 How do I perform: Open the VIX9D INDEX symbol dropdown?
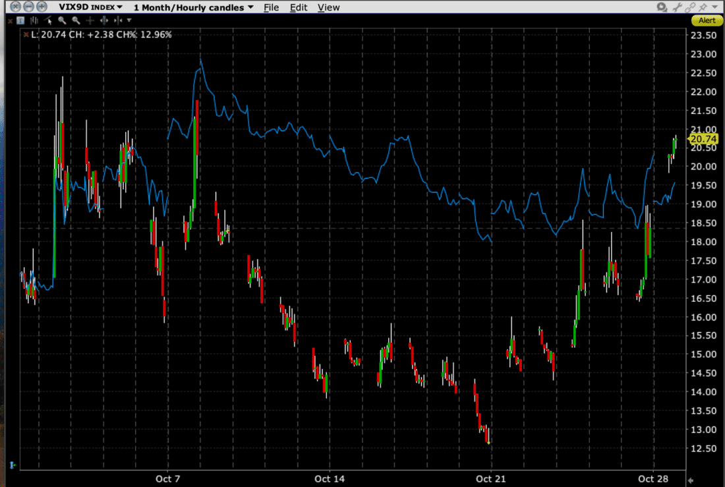(91, 7)
